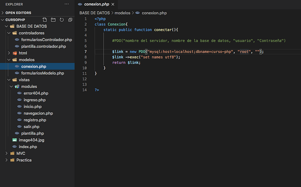Open formulariosControlador.php file
The image size is (301, 187).
pos(37,40)
